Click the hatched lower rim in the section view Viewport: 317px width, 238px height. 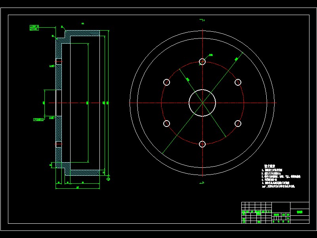[x=82, y=173]
